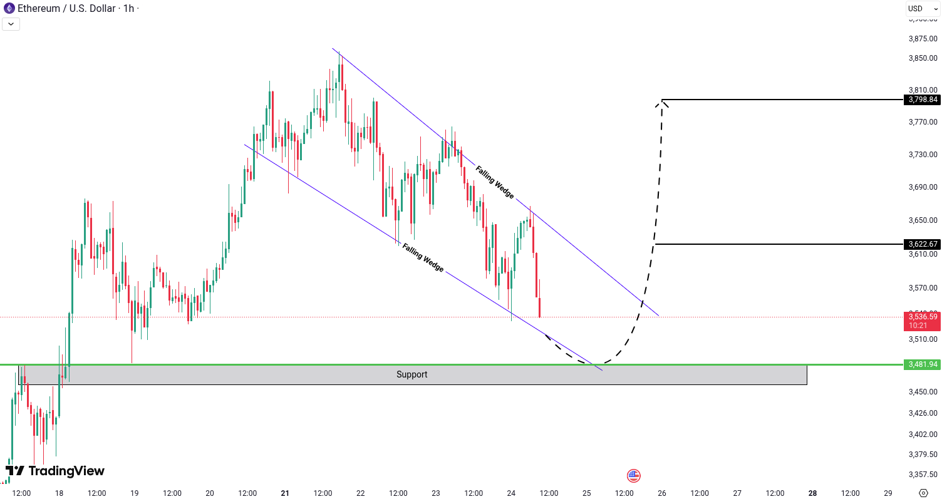Click date 24 on the time axis
The image size is (942, 499).
tap(511, 493)
